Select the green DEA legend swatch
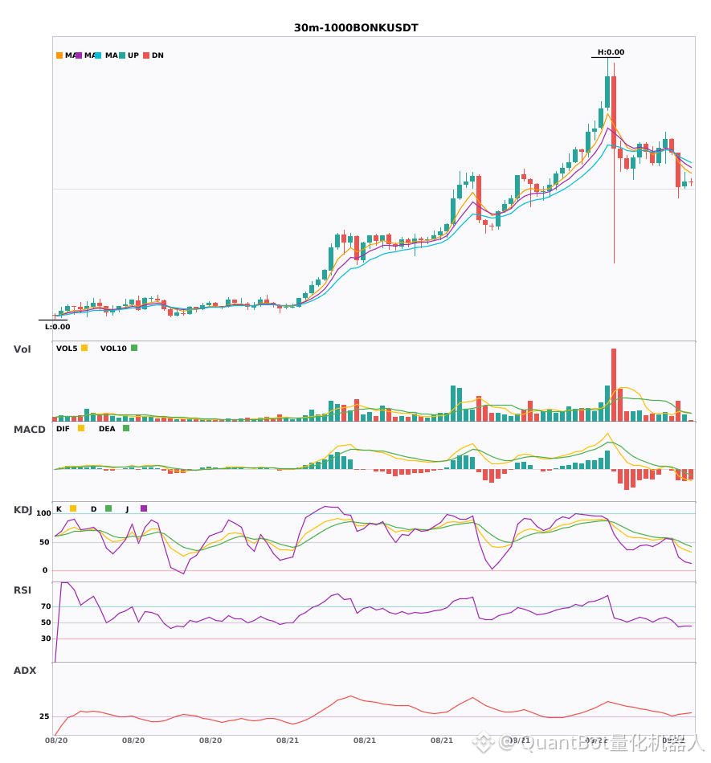Image resolution: width=711 pixels, height=763 pixels. tap(126, 428)
